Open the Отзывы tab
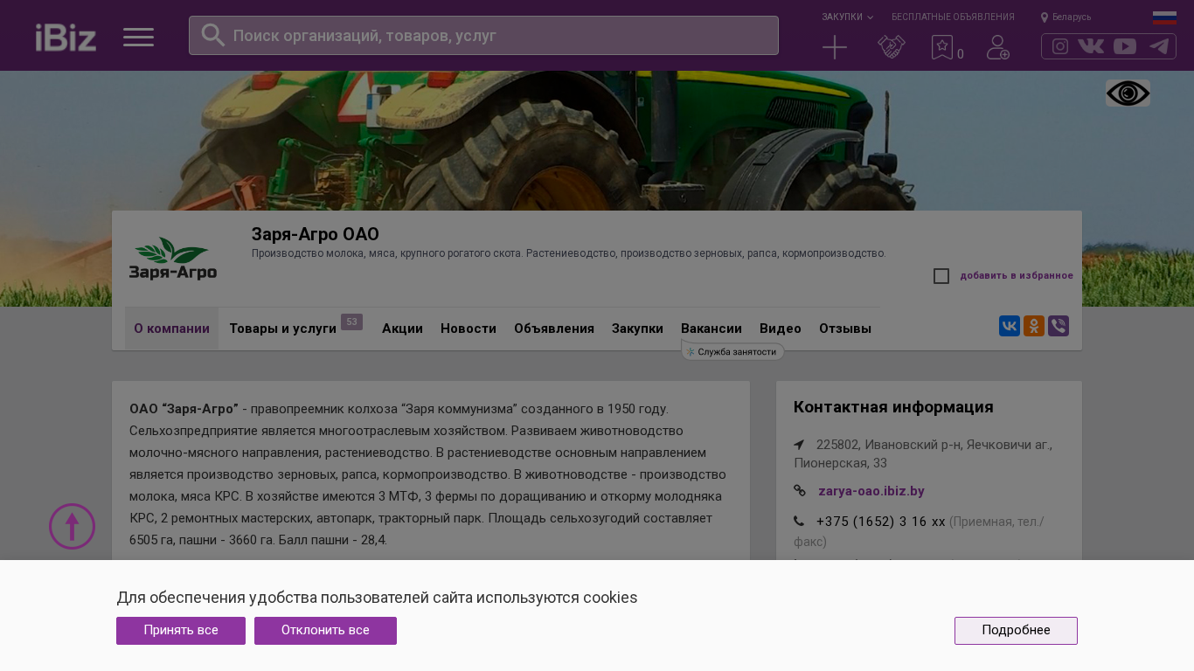The image size is (1194, 671). [x=845, y=329]
